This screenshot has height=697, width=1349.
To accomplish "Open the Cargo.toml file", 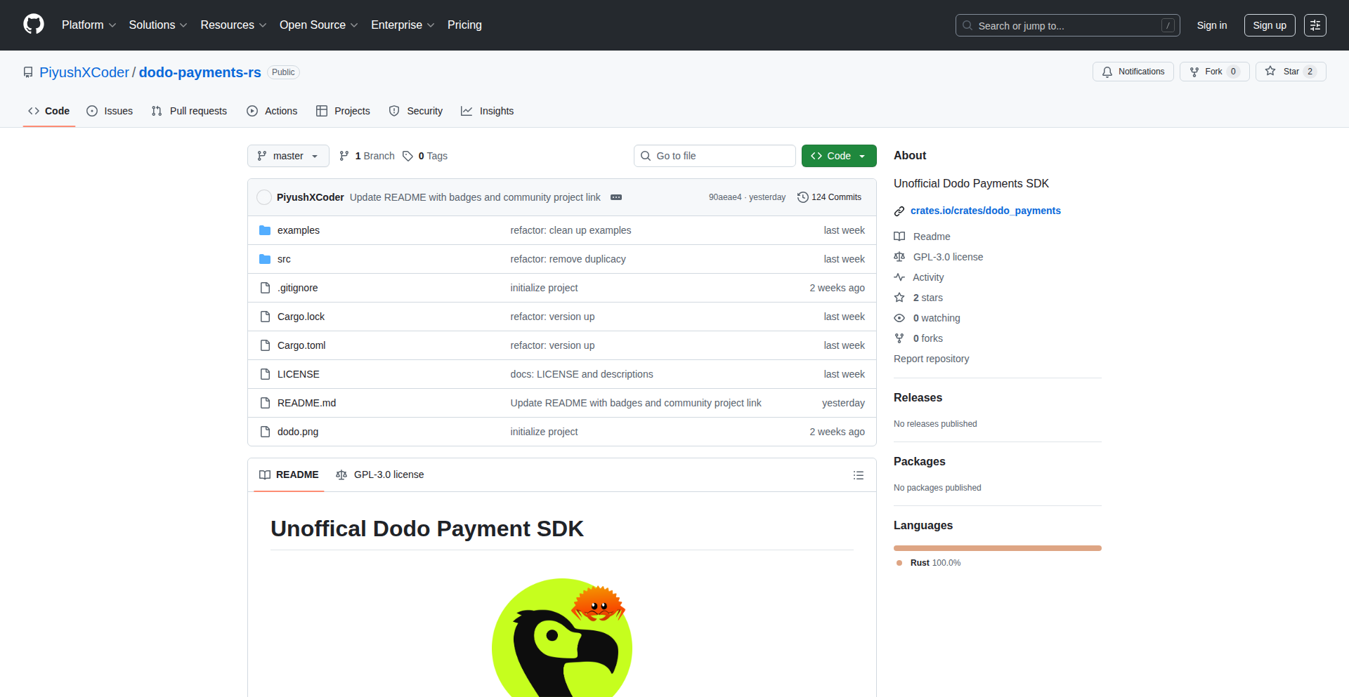I will point(301,345).
